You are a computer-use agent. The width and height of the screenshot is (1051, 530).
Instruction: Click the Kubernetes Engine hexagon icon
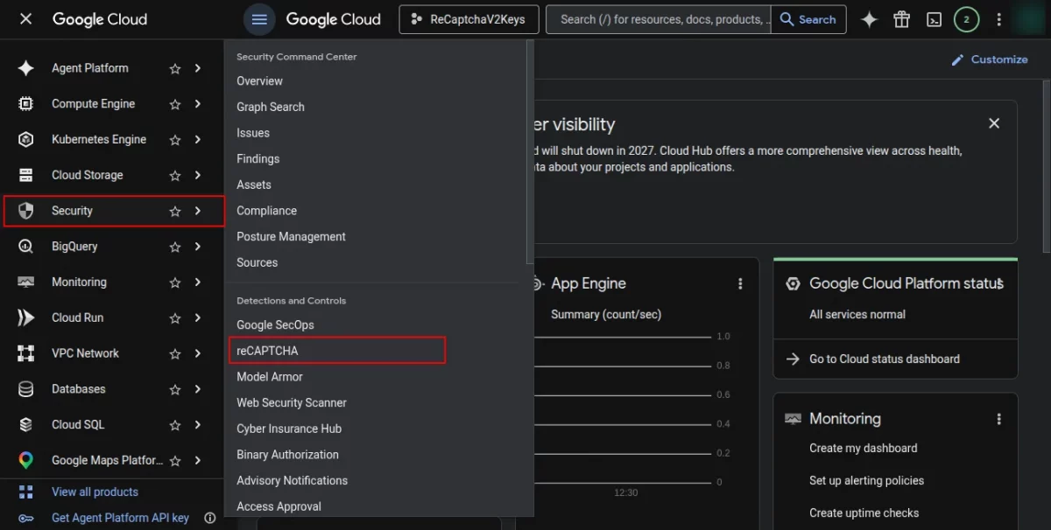25,140
